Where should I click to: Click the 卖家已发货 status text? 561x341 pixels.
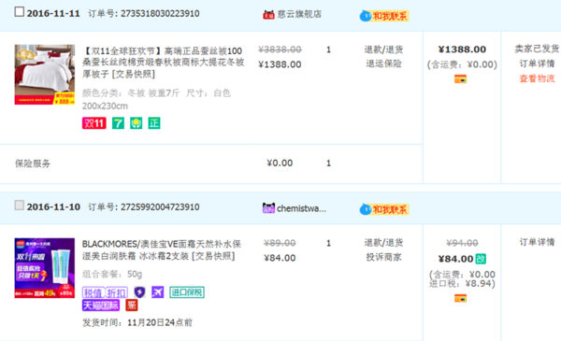(x=537, y=49)
